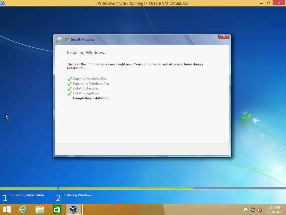Click the network tray icon

[x=253, y=209]
